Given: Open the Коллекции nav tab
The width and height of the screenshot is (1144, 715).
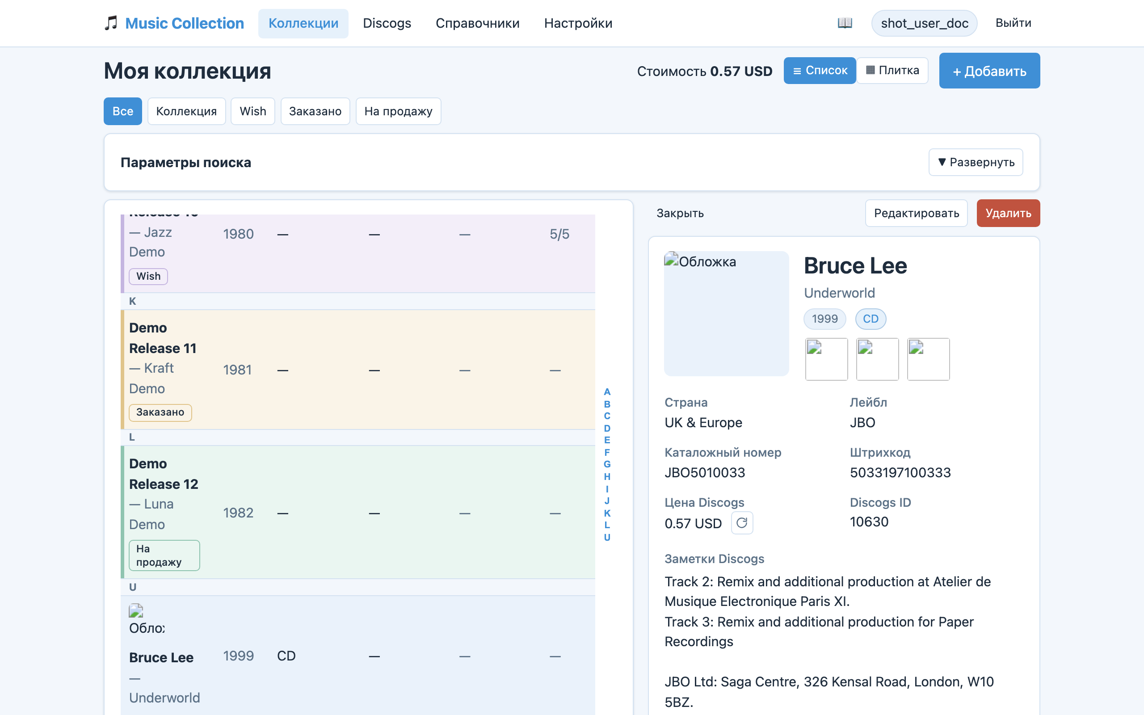Looking at the screenshot, I should point(303,23).
